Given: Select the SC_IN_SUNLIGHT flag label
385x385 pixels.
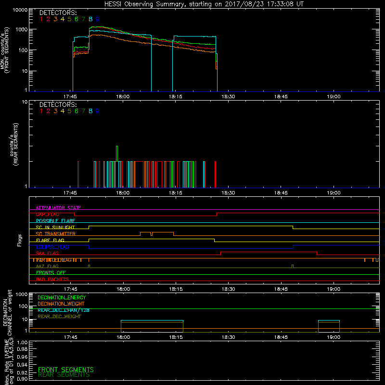Looking at the screenshot, I should tap(55, 227).
